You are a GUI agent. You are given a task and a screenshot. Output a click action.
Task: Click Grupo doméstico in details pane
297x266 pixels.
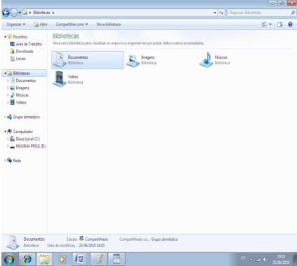click(x=164, y=239)
